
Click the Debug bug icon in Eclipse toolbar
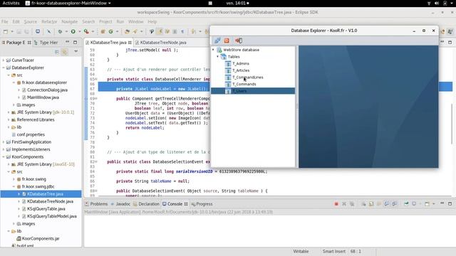coord(60,31)
